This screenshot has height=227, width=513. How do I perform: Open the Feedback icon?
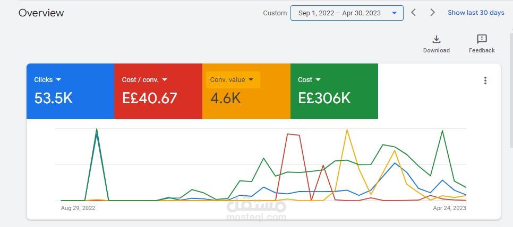pyautogui.click(x=482, y=40)
